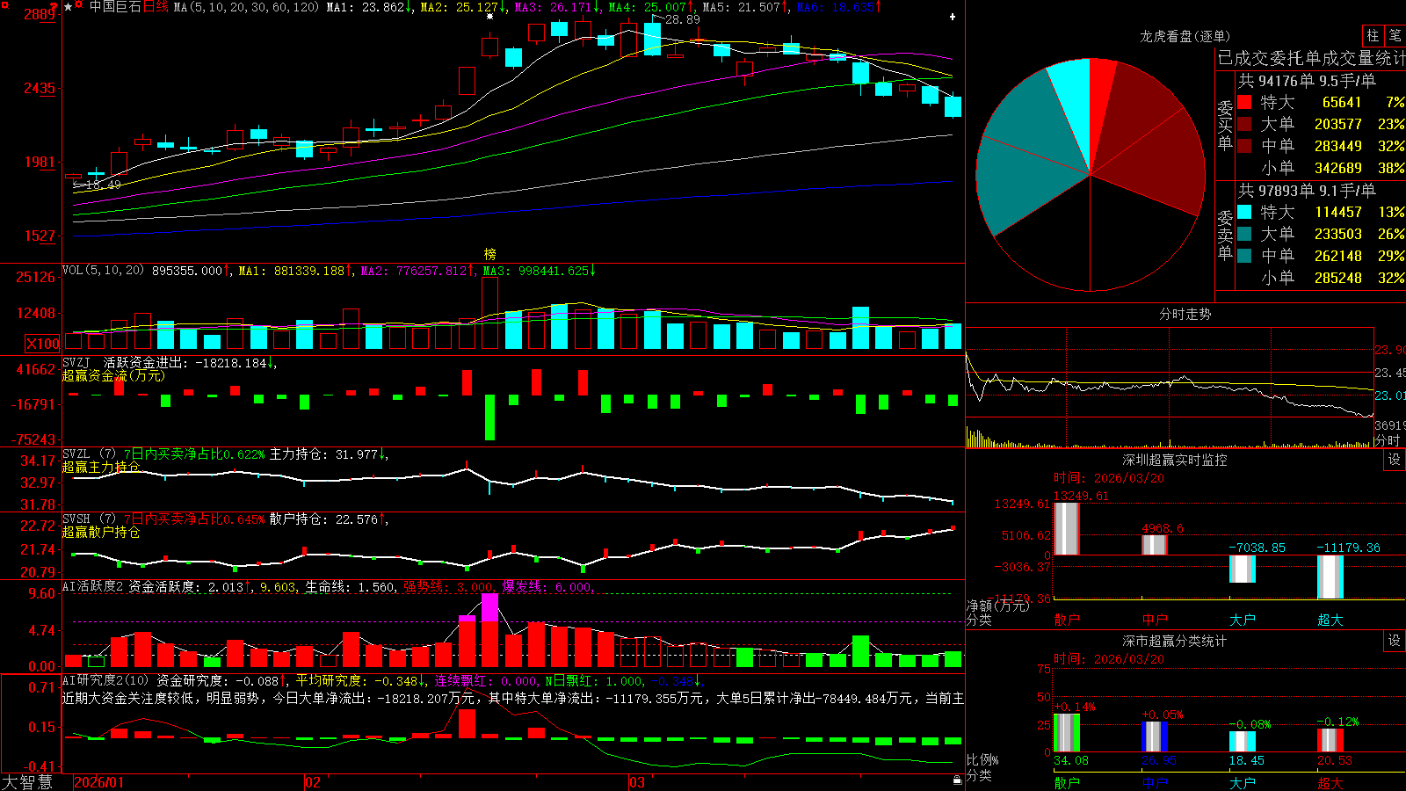1406x791 pixels.
Task: Click the teal 中单 sell order swatch
Action: click(x=1244, y=256)
